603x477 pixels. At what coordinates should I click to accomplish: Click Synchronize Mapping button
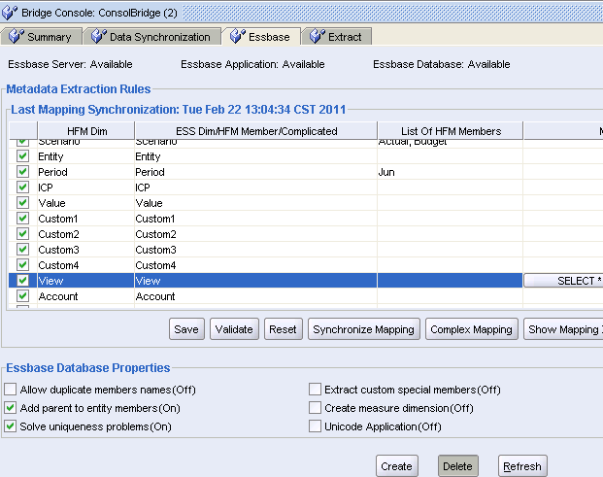tap(364, 329)
